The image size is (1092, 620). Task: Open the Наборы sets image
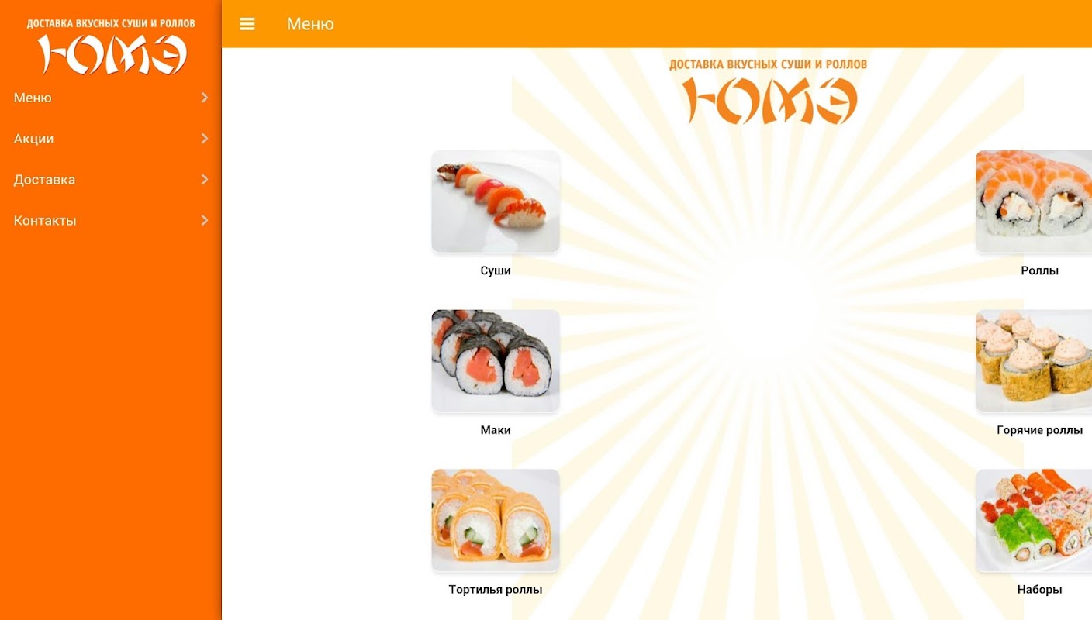coord(1034,520)
